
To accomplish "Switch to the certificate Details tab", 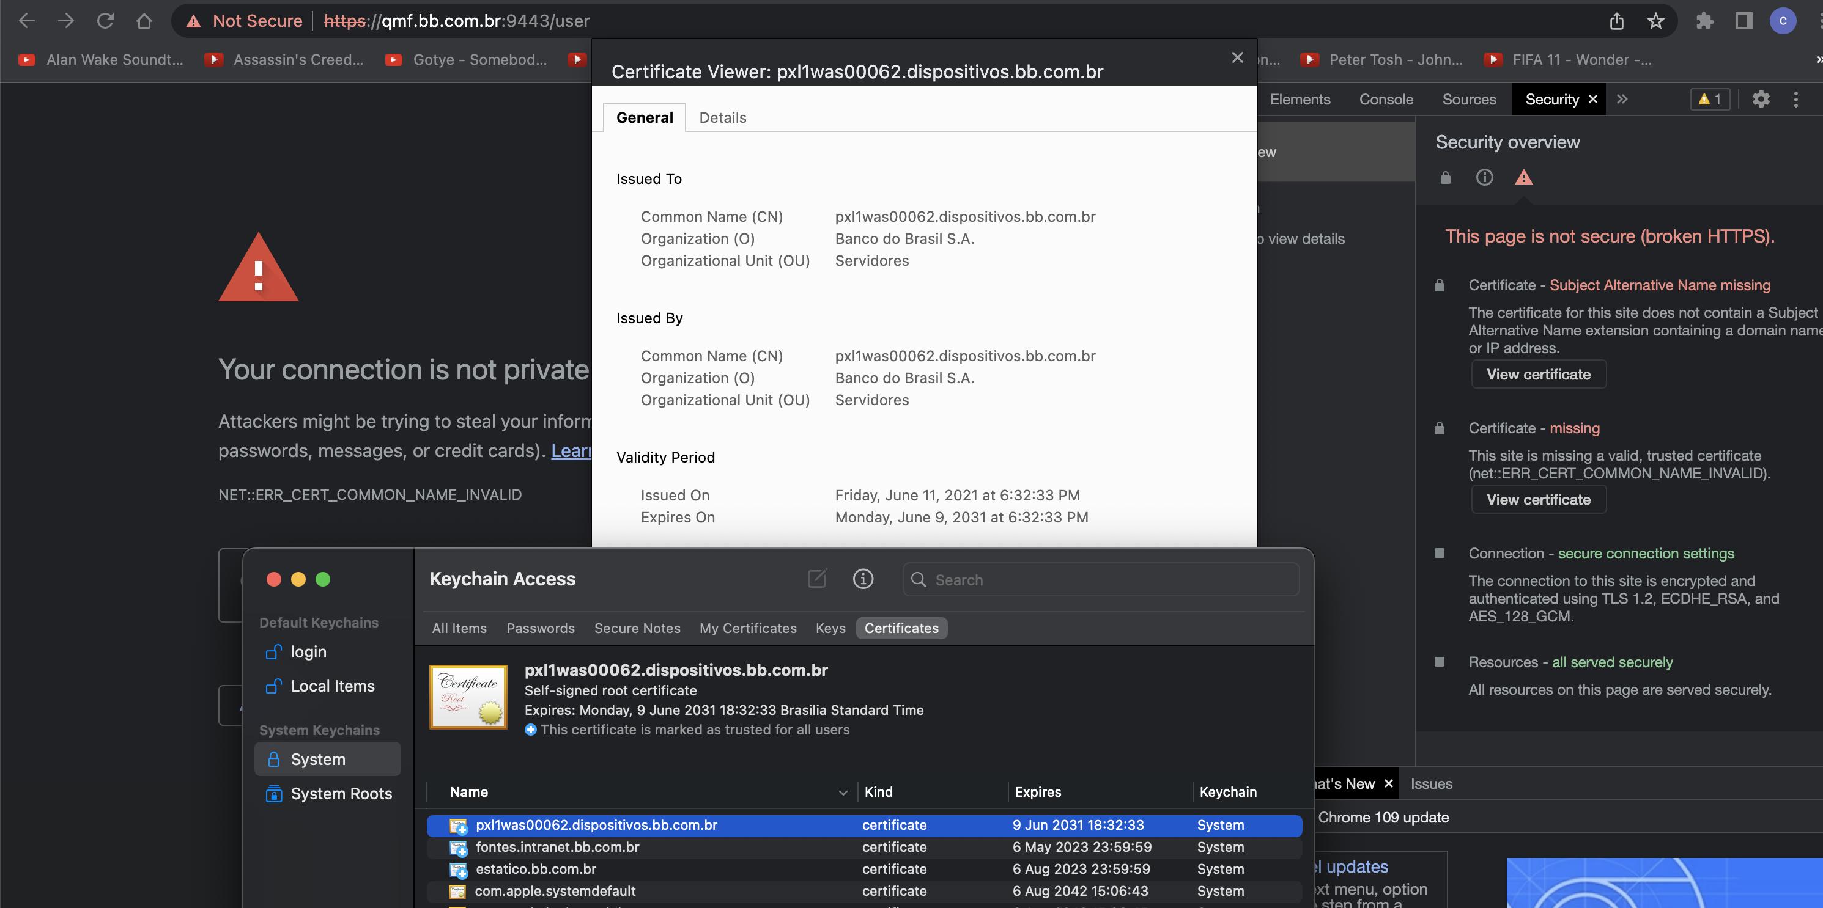I will point(723,117).
